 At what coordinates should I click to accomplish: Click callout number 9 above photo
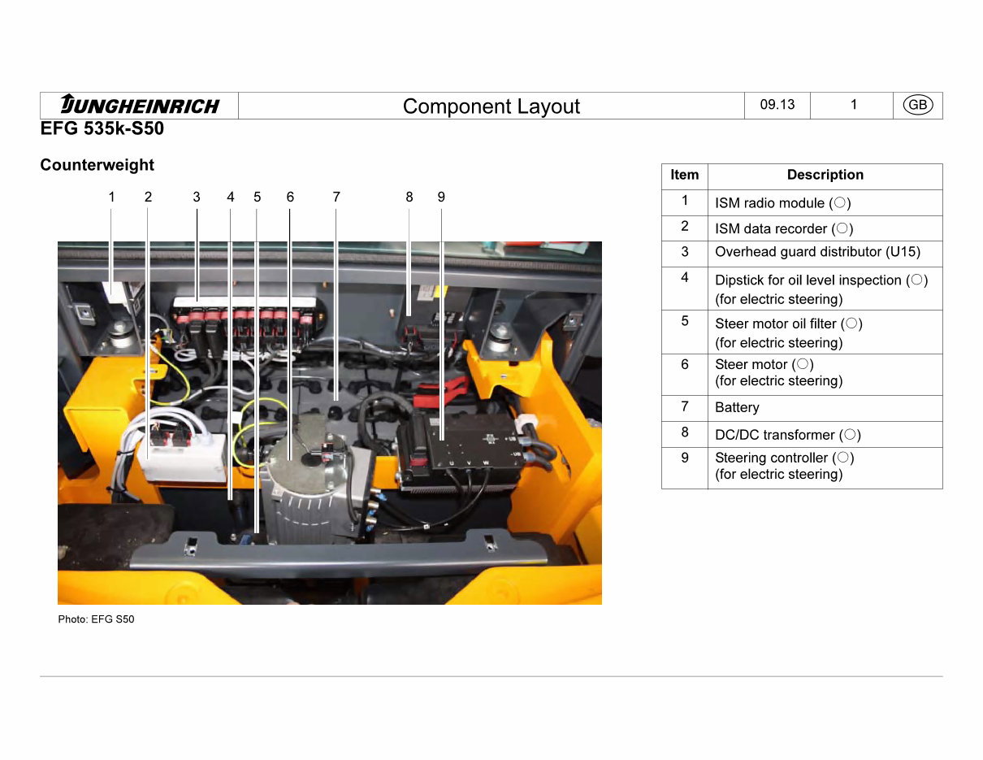tap(441, 197)
